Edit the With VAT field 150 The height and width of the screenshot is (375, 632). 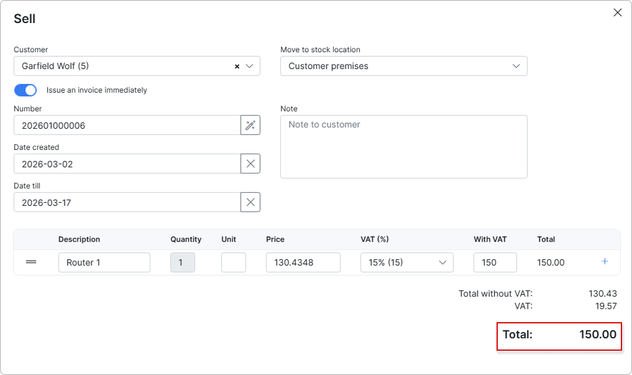495,262
